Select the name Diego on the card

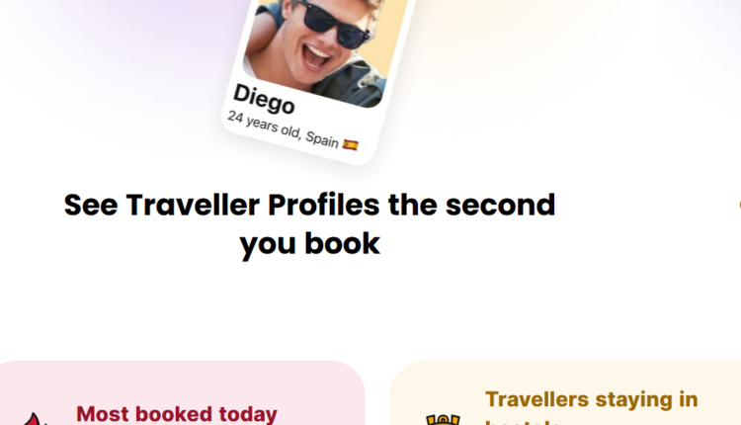(x=264, y=100)
